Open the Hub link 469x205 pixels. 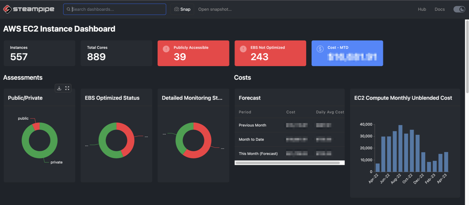(422, 9)
